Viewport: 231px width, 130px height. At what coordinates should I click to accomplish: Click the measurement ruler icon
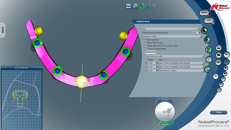219,48
